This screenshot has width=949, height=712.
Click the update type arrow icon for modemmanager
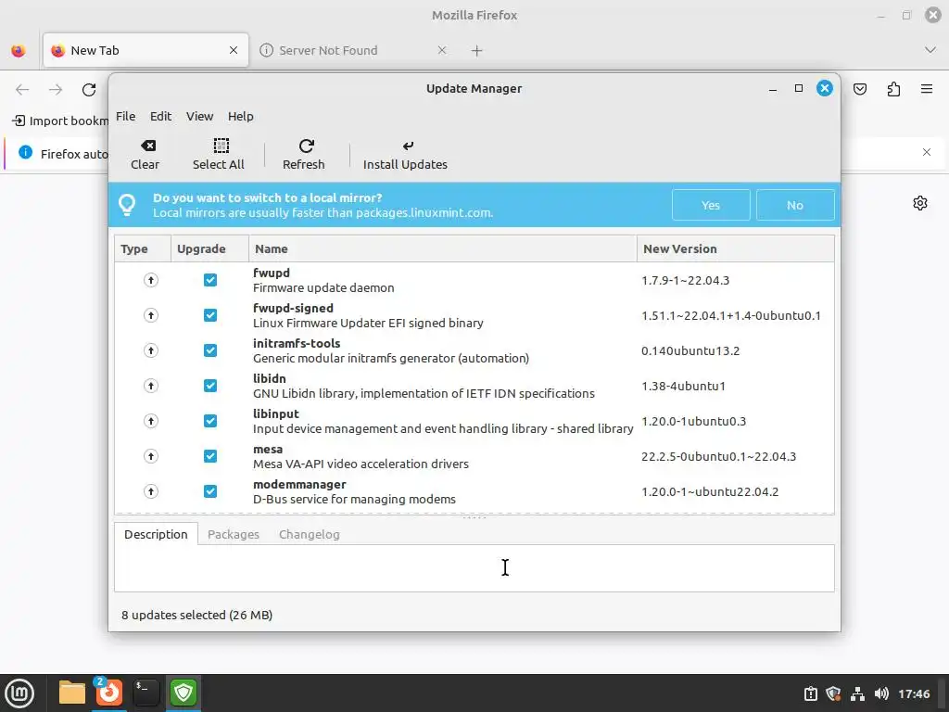pos(151,491)
